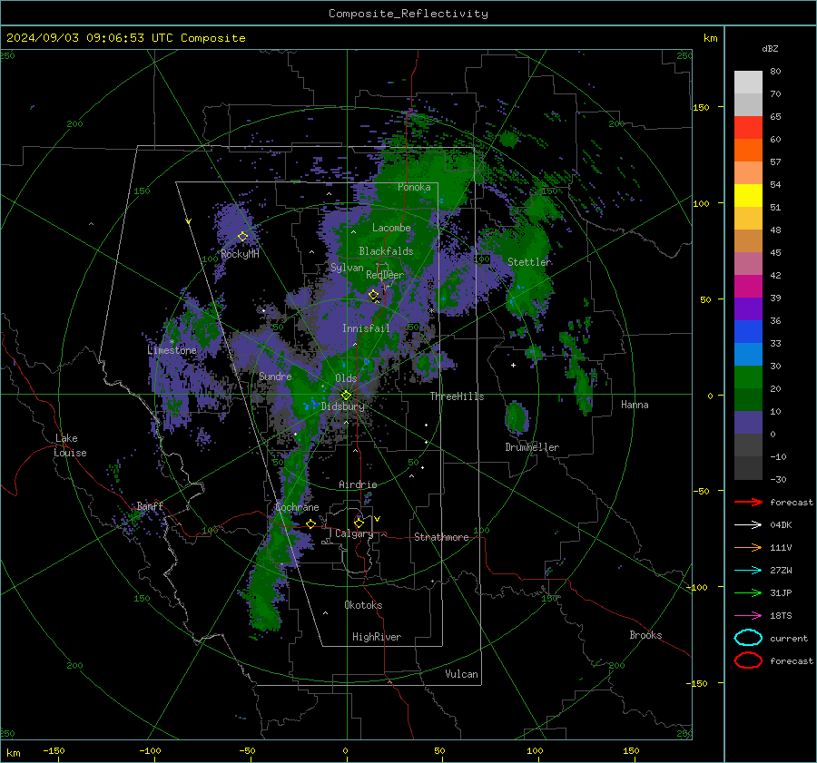
Task: Click the Strathmore city label
Action: 441,537
